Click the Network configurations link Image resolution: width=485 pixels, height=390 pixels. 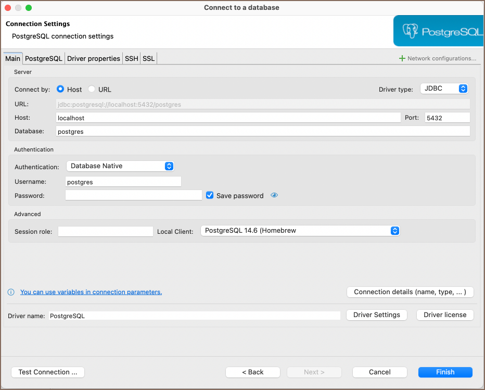tap(442, 58)
